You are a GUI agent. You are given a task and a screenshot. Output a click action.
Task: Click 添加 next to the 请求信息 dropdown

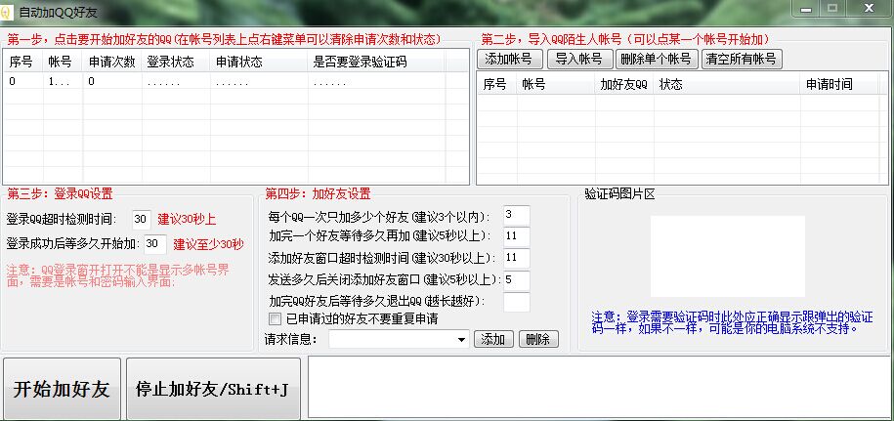[493, 340]
